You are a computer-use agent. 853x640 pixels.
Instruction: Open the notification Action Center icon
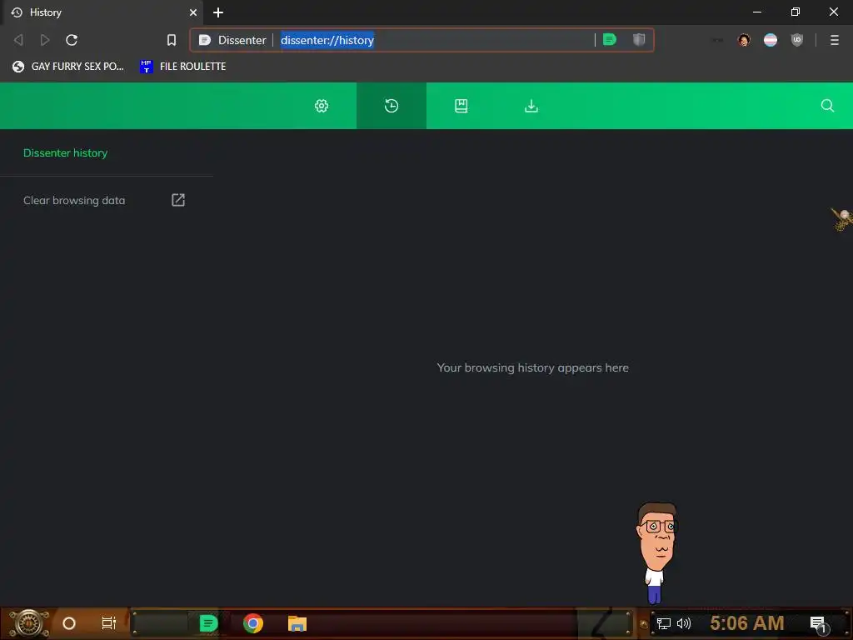(818, 624)
